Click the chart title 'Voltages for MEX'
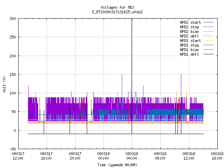The width and height of the screenshot is (224, 168). [117, 7]
